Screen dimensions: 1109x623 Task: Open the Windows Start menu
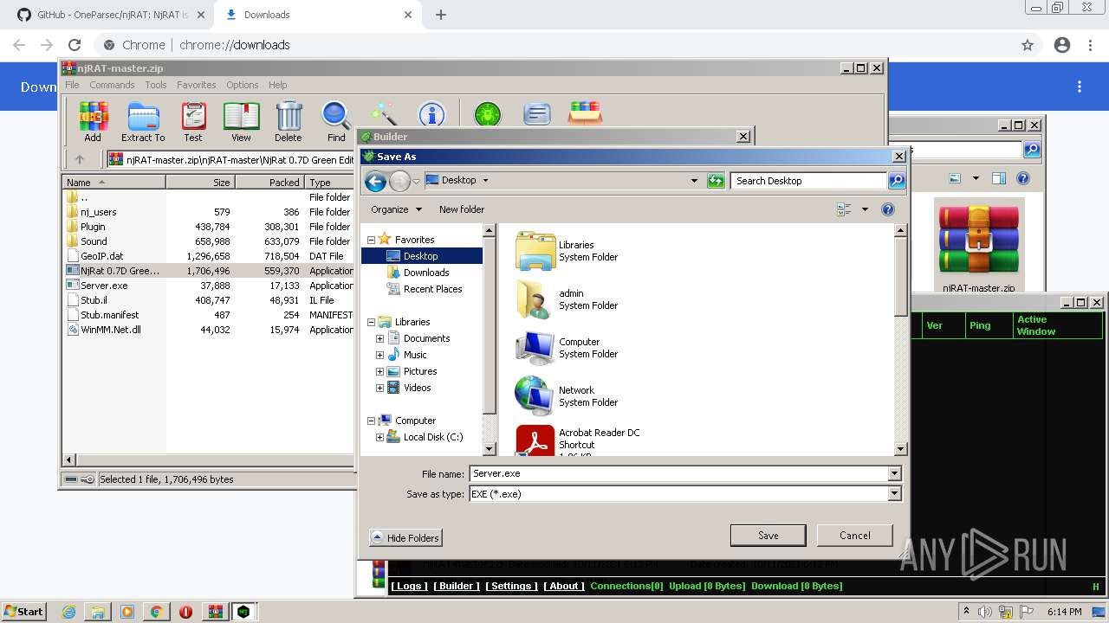(x=23, y=612)
